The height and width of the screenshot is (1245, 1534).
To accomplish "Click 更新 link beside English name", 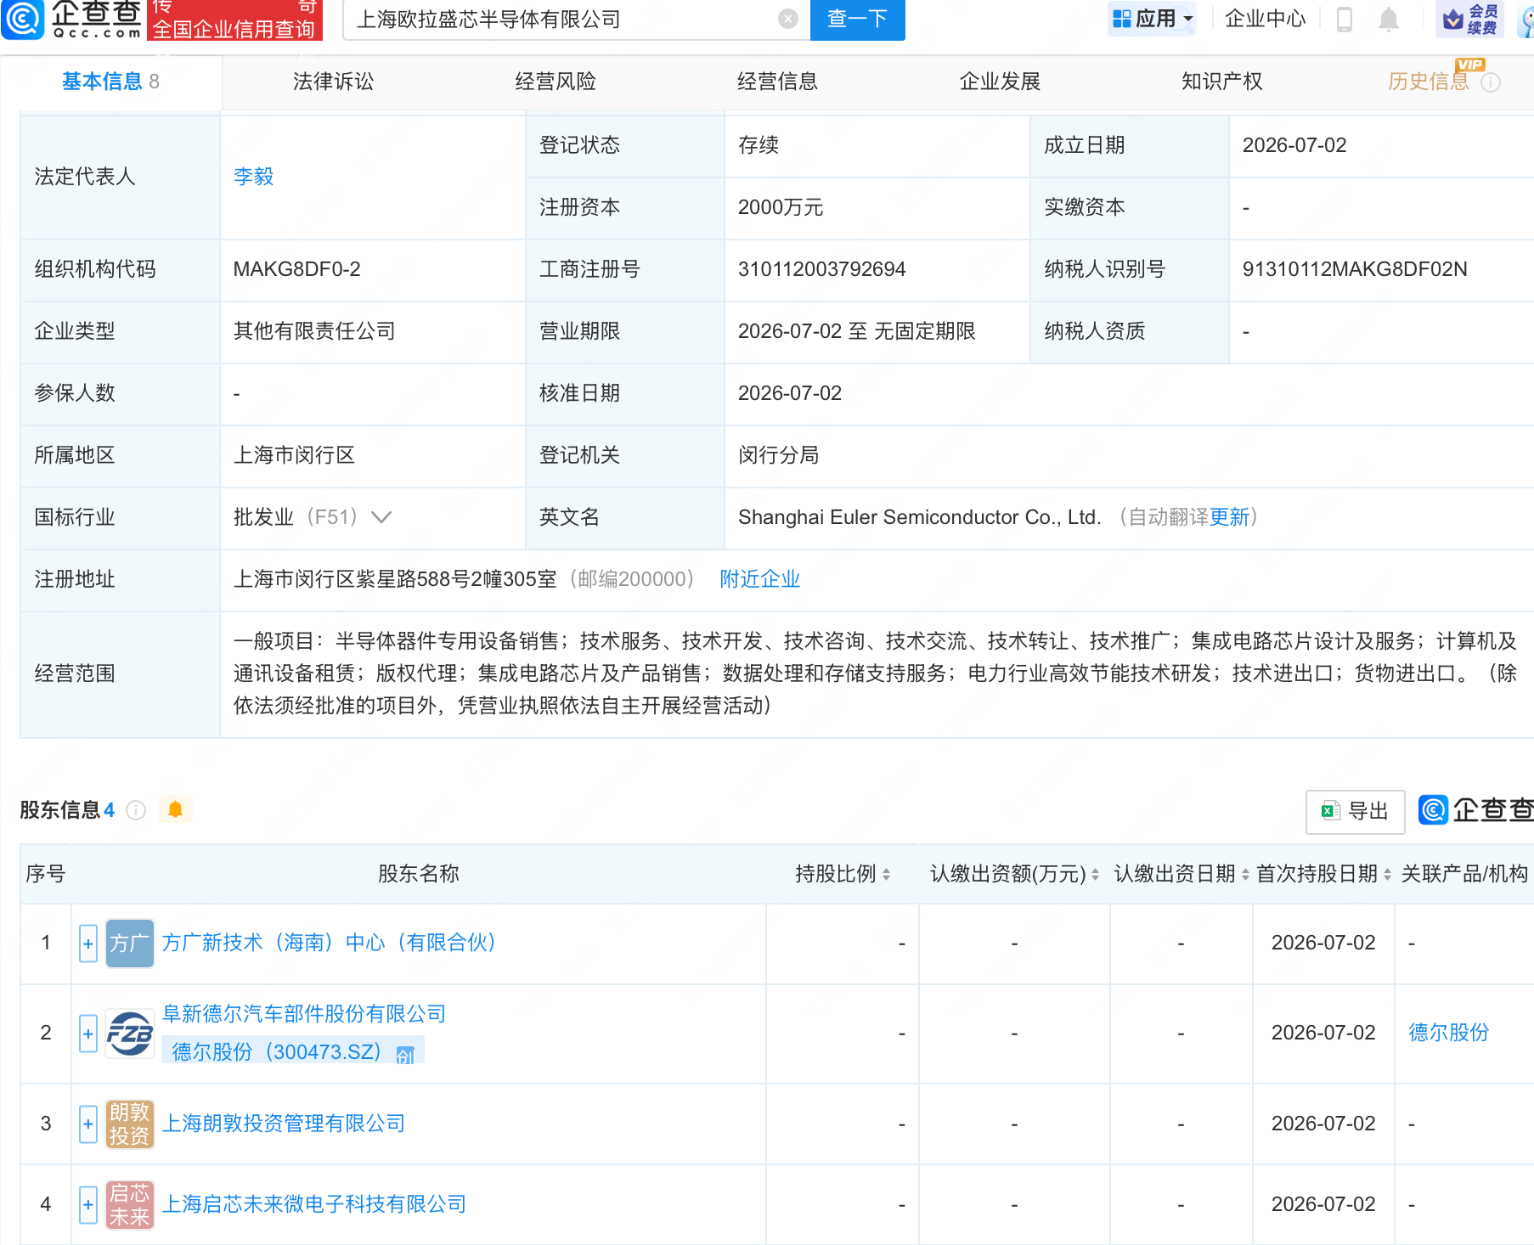I will [x=1229, y=517].
